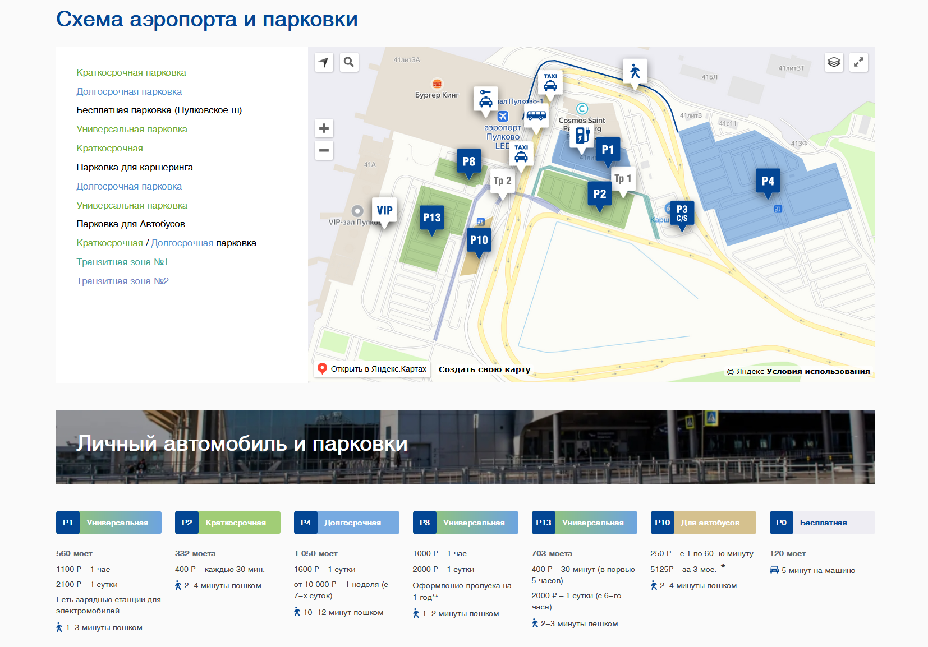Select the P13 parking marker on map
This screenshot has width=928, height=647.
(432, 218)
